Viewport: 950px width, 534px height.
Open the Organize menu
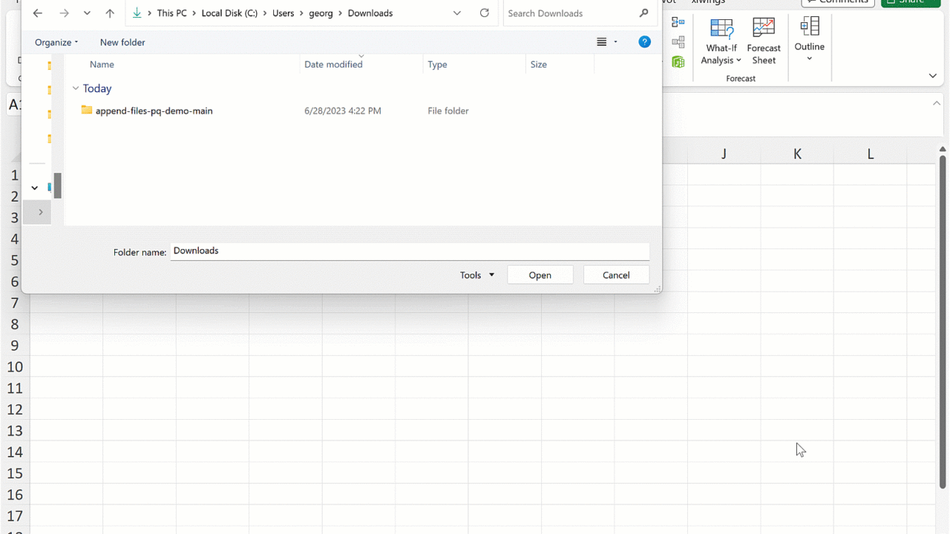[x=56, y=42]
